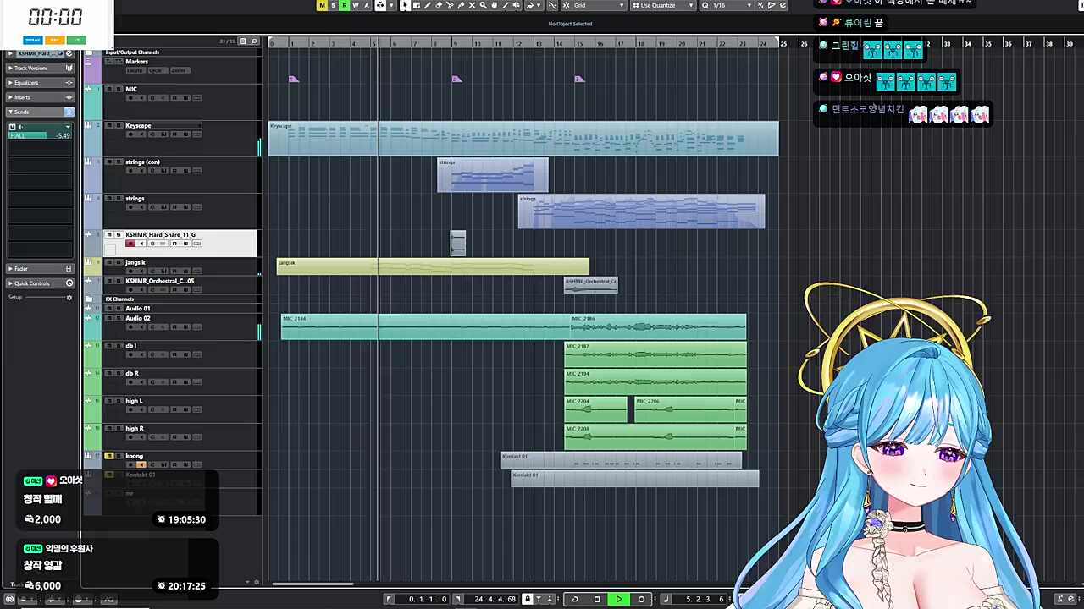
Task: Select the Split scissors tool
Action: 450,5
